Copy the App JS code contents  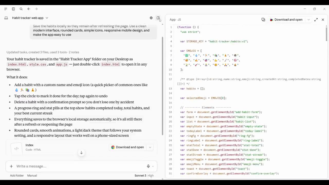point(263,20)
